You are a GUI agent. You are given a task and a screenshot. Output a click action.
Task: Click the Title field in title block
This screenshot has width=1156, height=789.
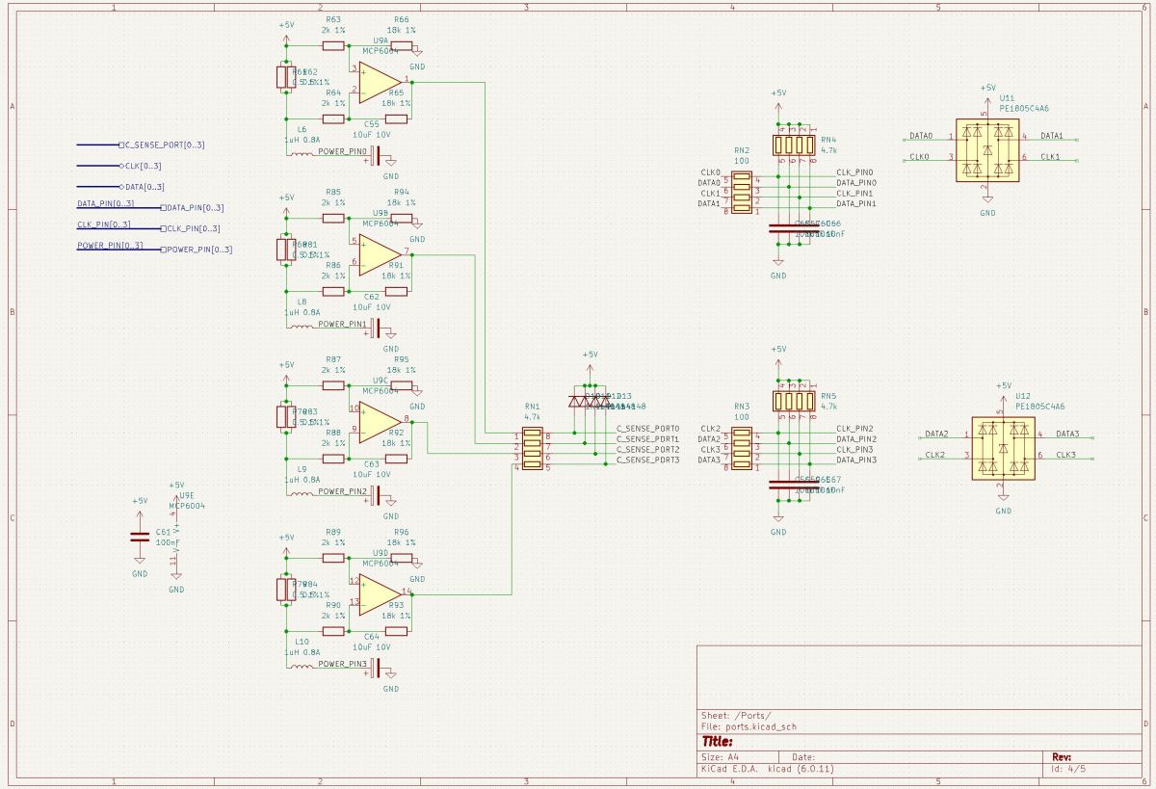718,742
